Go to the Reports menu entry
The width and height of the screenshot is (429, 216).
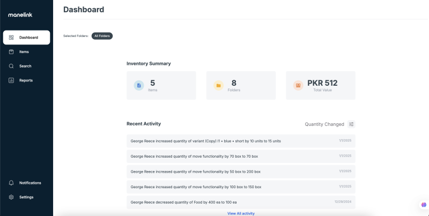coord(26,80)
